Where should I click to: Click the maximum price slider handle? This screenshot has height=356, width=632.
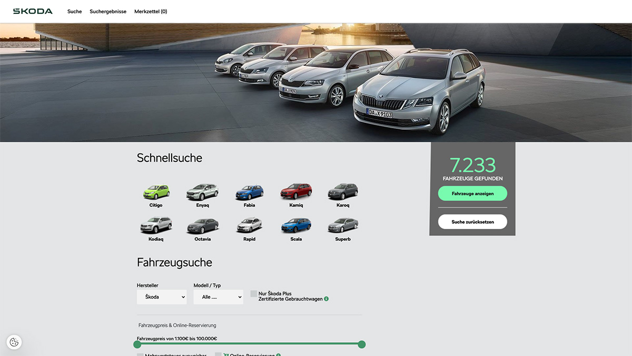pyautogui.click(x=362, y=344)
